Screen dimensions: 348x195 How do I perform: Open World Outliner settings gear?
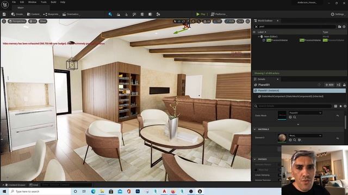point(344,27)
